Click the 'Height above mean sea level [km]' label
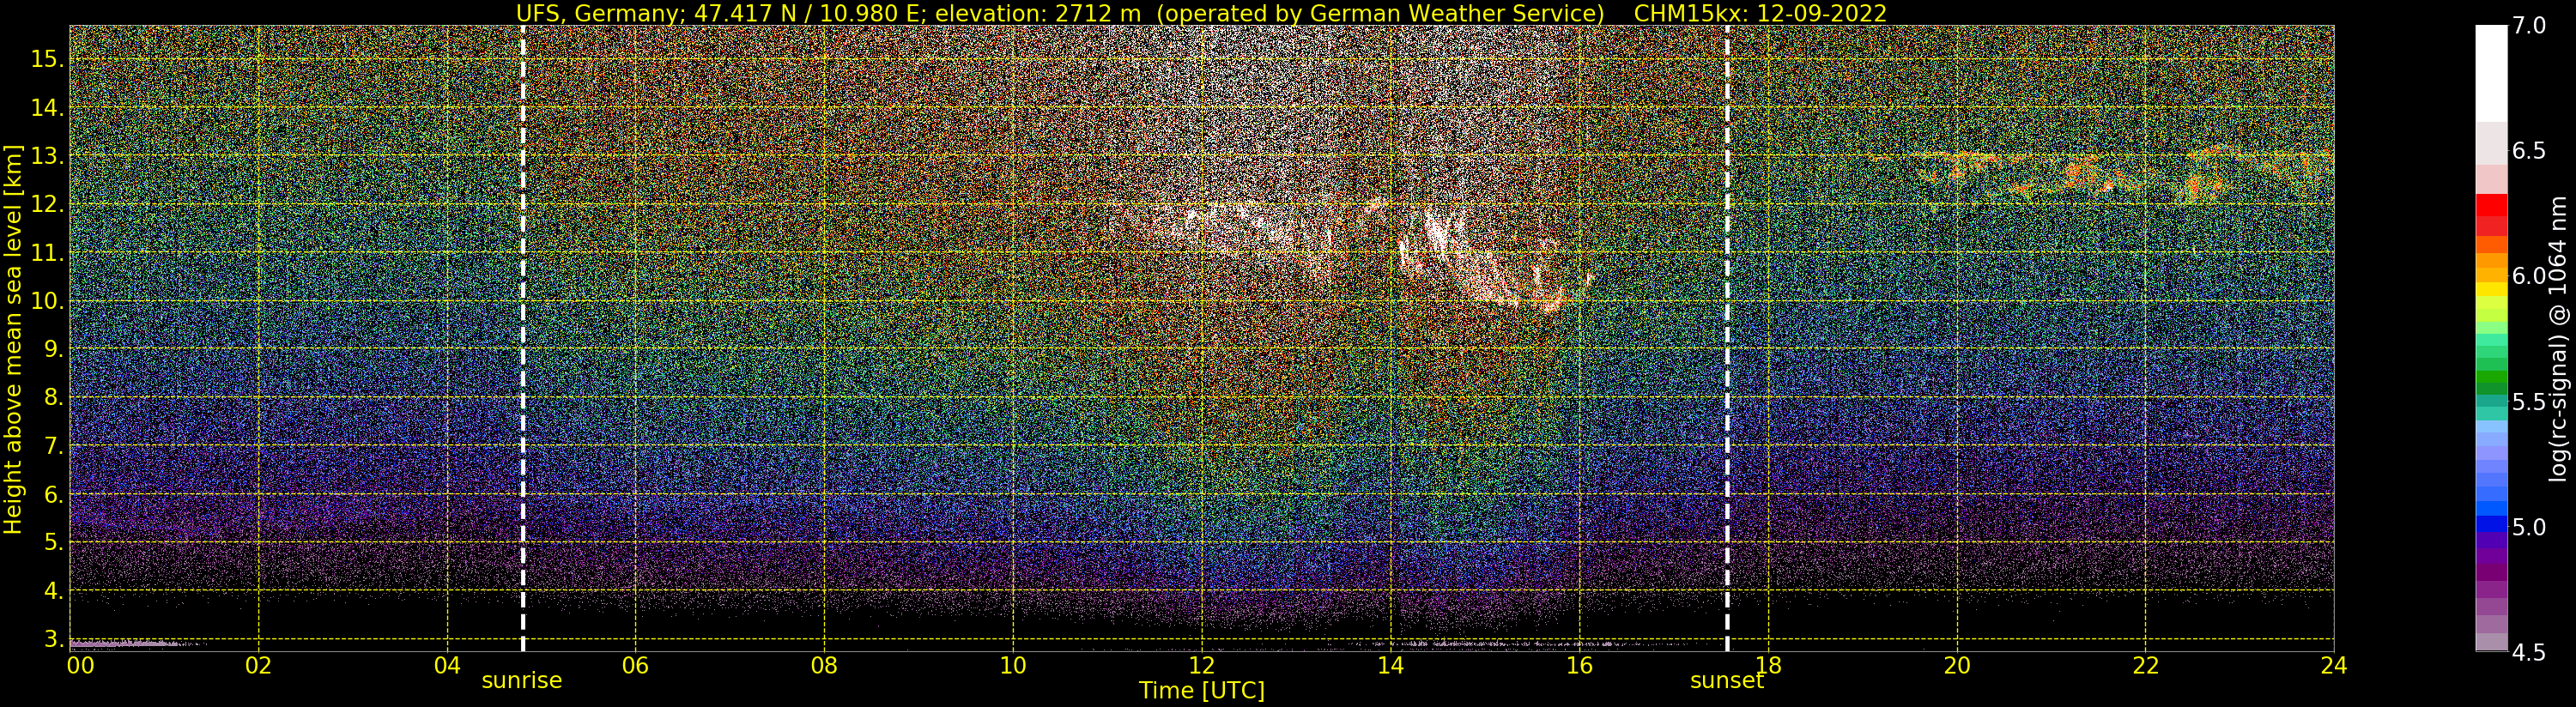Screen dimensions: 2576x707 click(13, 339)
